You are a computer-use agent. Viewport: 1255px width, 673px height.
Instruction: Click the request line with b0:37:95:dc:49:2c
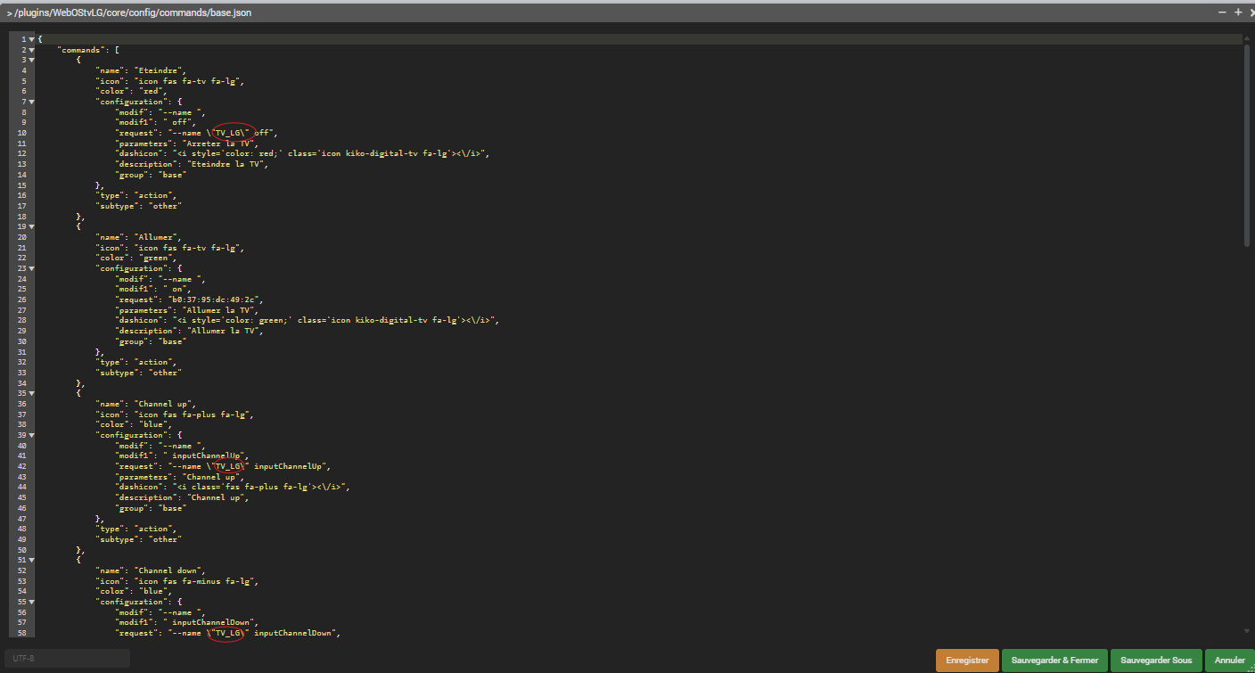tap(189, 300)
